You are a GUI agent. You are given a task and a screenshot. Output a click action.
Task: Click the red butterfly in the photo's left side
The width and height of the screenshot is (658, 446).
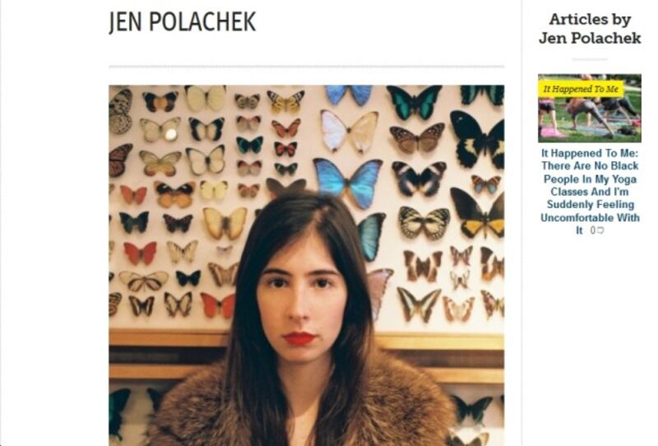140,253
